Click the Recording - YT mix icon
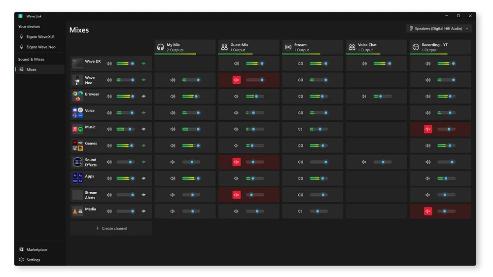Screen dimensions: 493x277 [416, 47]
